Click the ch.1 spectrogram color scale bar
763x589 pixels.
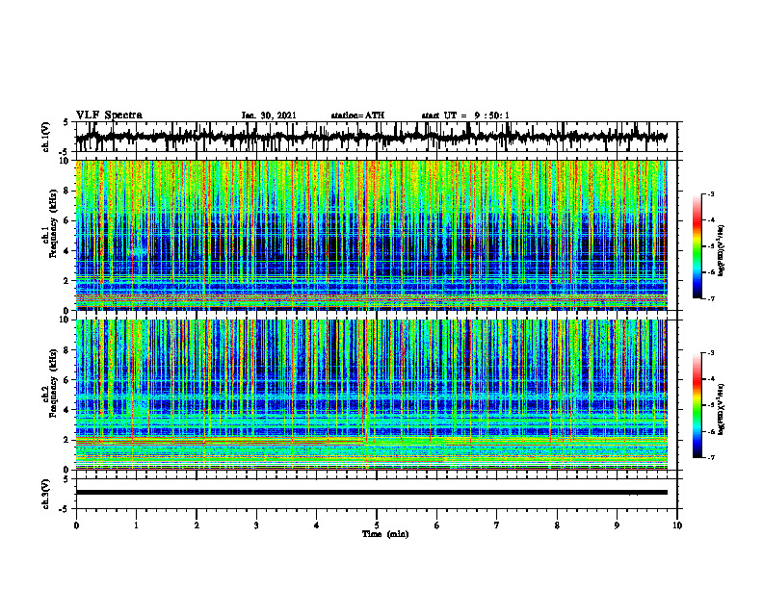(x=697, y=246)
